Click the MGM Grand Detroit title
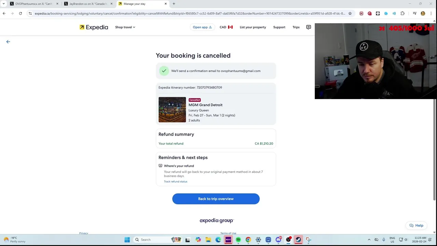This screenshot has width=437, height=246. coord(205,105)
